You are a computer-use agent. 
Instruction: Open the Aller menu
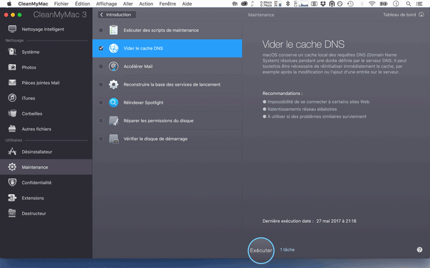[128, 4]
